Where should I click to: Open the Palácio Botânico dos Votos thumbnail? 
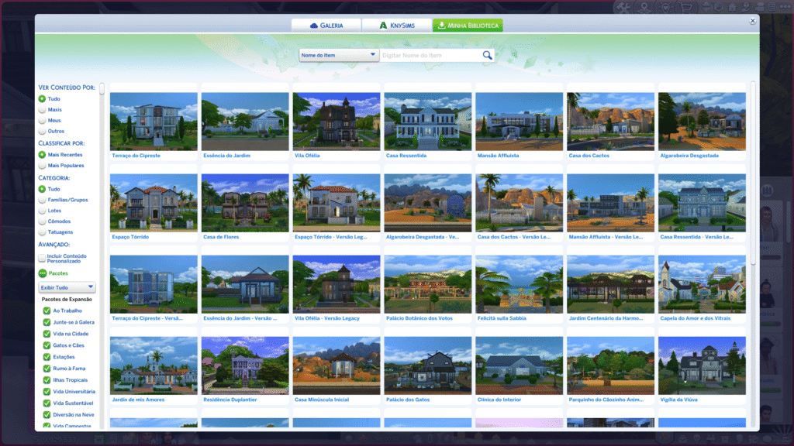428,284
